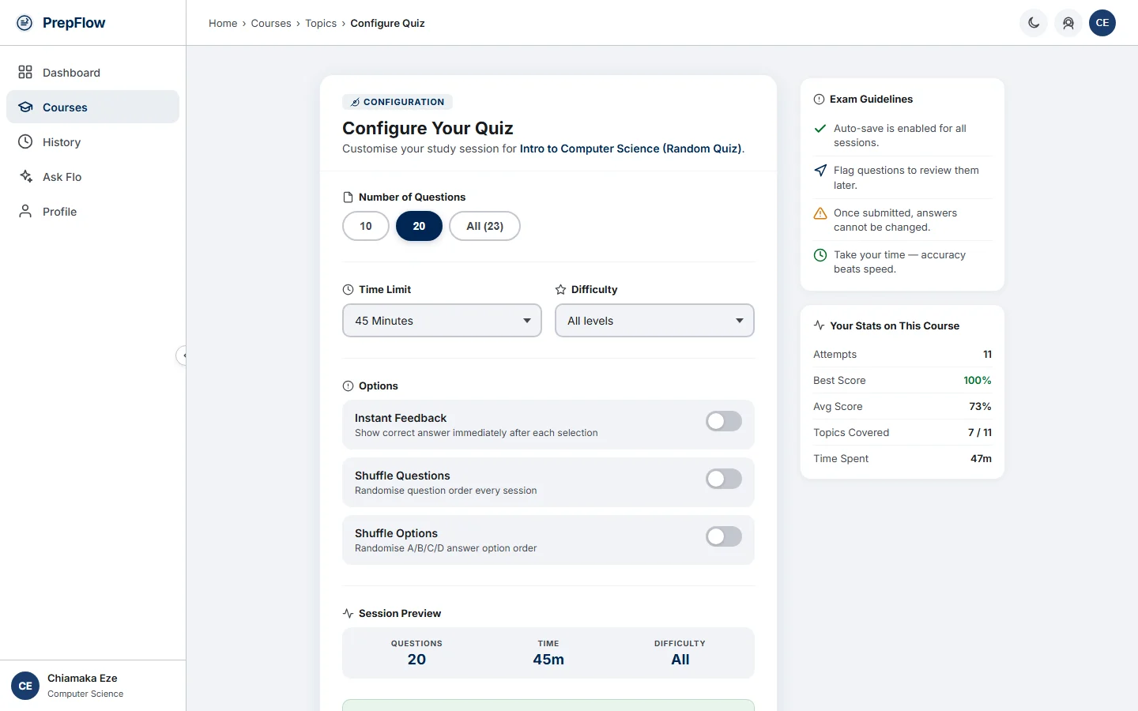This screenshot has height=711, width=1138.
Task: Click the flag questions send icon
Action: (820, 171)
